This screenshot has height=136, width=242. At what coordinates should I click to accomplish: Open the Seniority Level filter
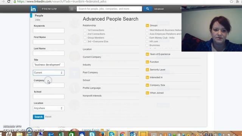tap(157, 70)
